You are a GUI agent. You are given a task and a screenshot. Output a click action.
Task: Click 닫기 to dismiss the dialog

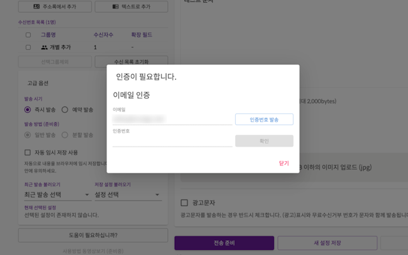[284, 163]
